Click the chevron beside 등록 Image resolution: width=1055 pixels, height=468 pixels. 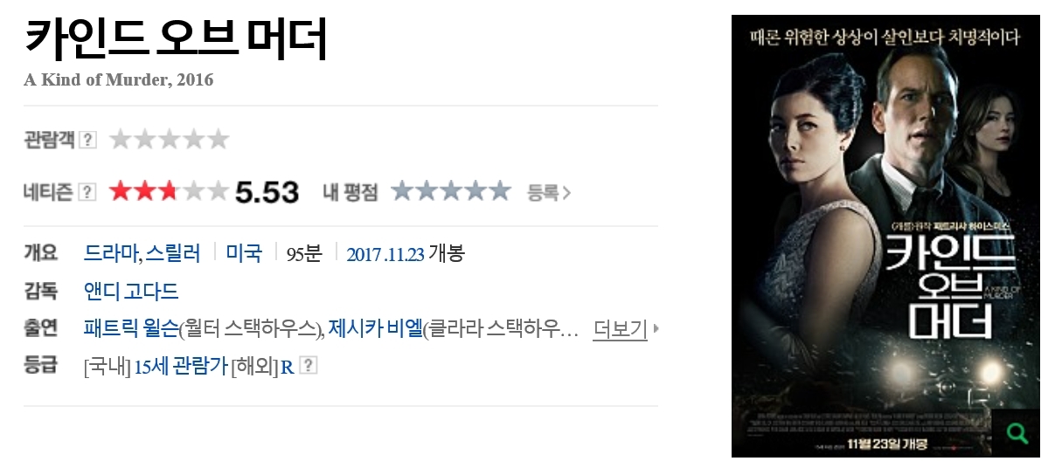566,193
